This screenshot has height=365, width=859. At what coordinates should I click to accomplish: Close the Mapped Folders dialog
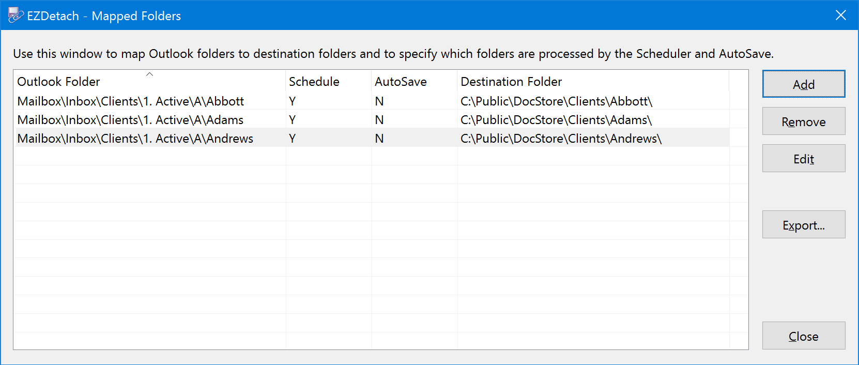click(x=804, y=336)
